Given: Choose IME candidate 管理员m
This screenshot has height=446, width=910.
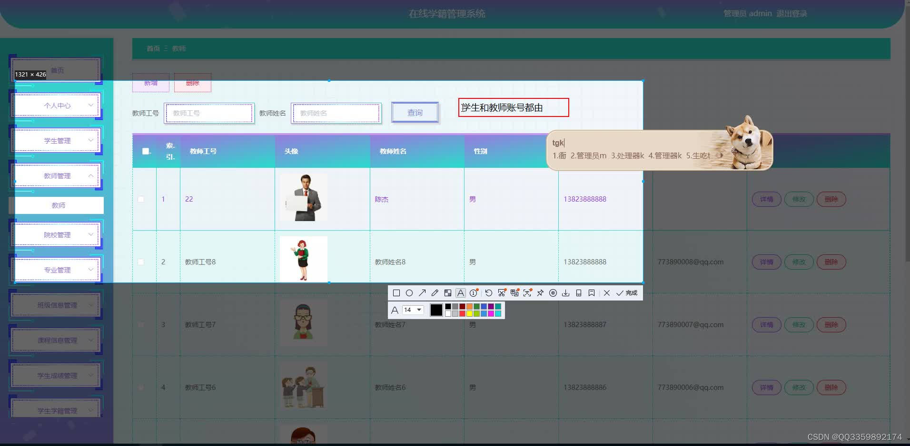Looking at the screenshot, I should [589, 155].
